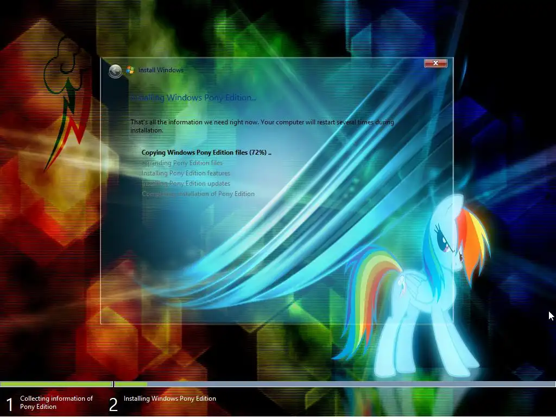Click the 'Installing Windows Pony Edition' progress bar segment
Viewport: 556px width, 417px height.
tap(334, 384)
